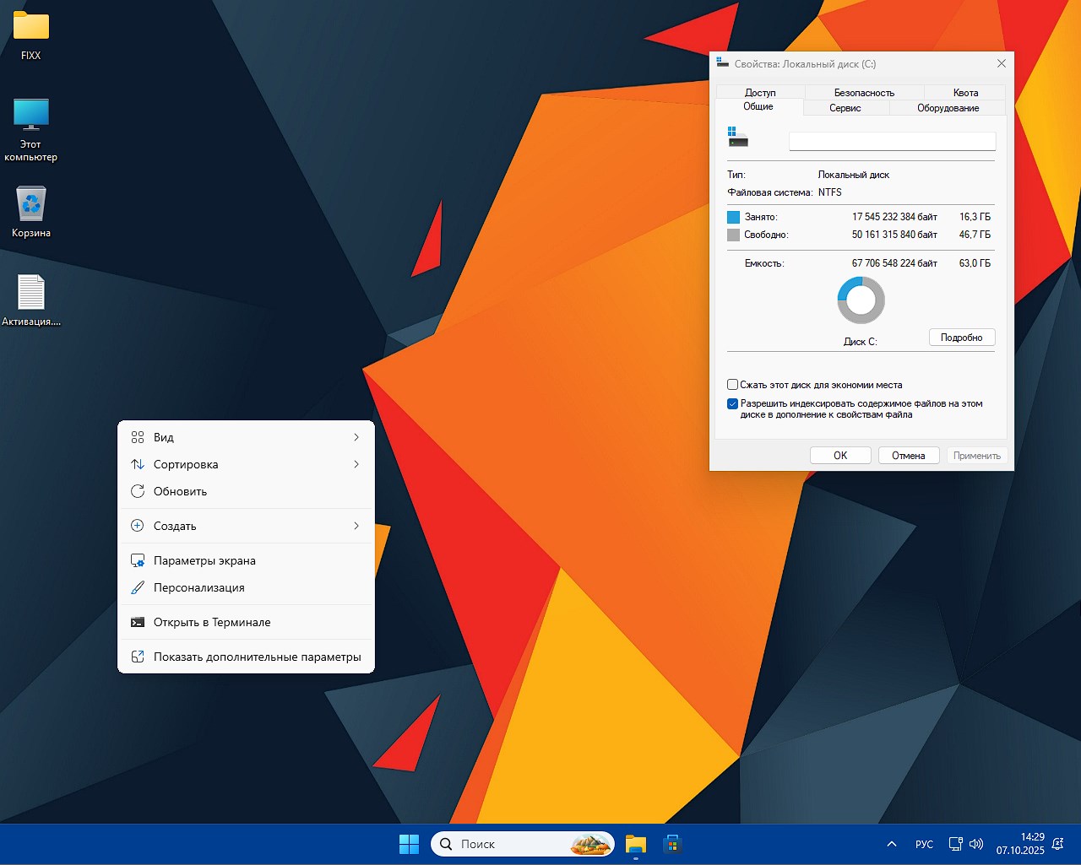
Task: Open the FIXX folder on the desktop
Action: click(x=31, y=30)
